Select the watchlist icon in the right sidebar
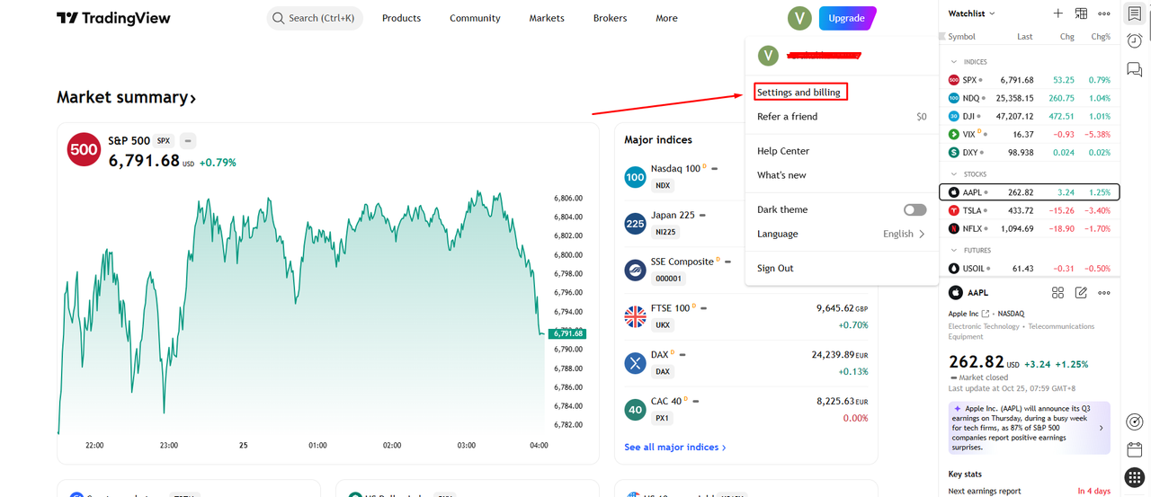This screenshot has height=497, width=1151. click(1135, 13)
